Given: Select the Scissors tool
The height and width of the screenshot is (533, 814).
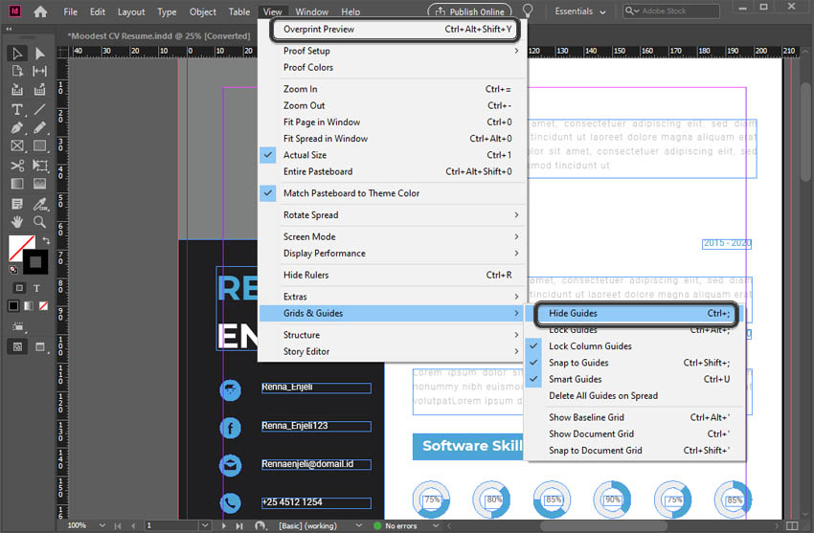Looking at the screenshot, I should click(x=16, y=166).
